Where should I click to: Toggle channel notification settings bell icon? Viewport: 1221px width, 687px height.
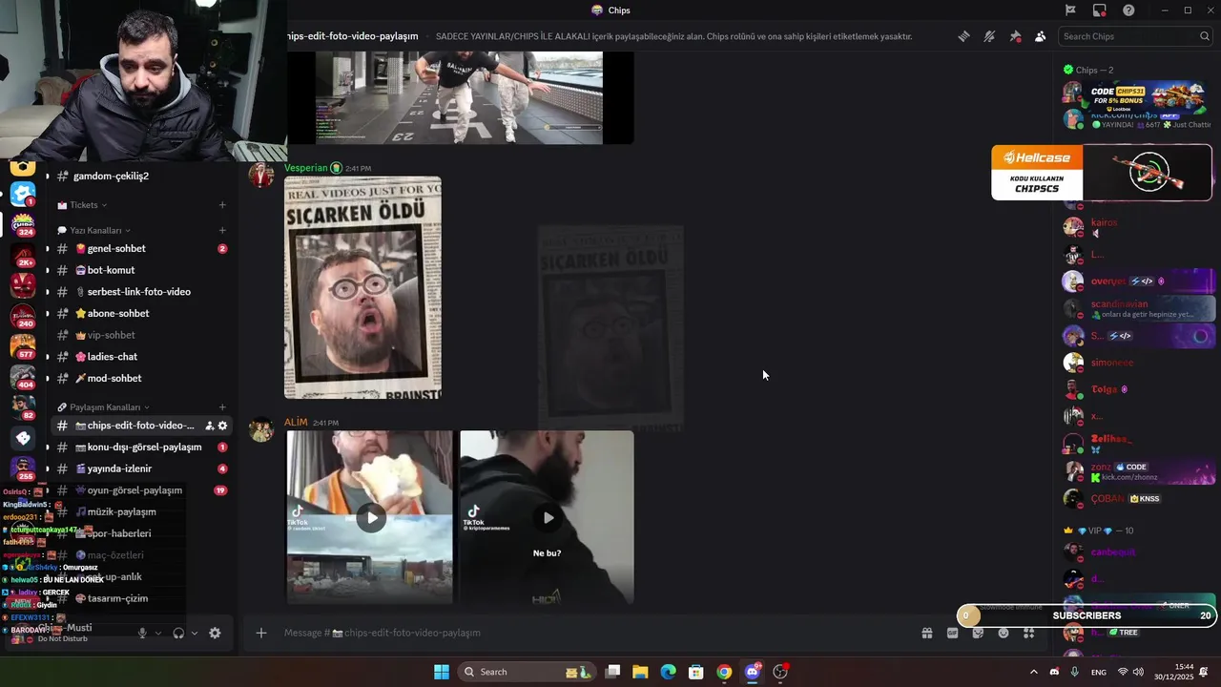click(989, 36)
